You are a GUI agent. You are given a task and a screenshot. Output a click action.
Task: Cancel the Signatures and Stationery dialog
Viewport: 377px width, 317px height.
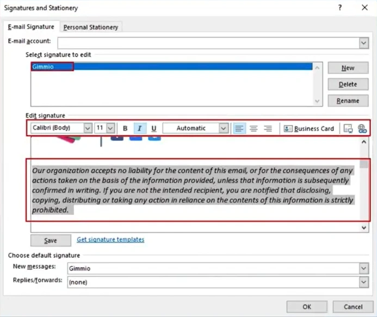(353, 307)
